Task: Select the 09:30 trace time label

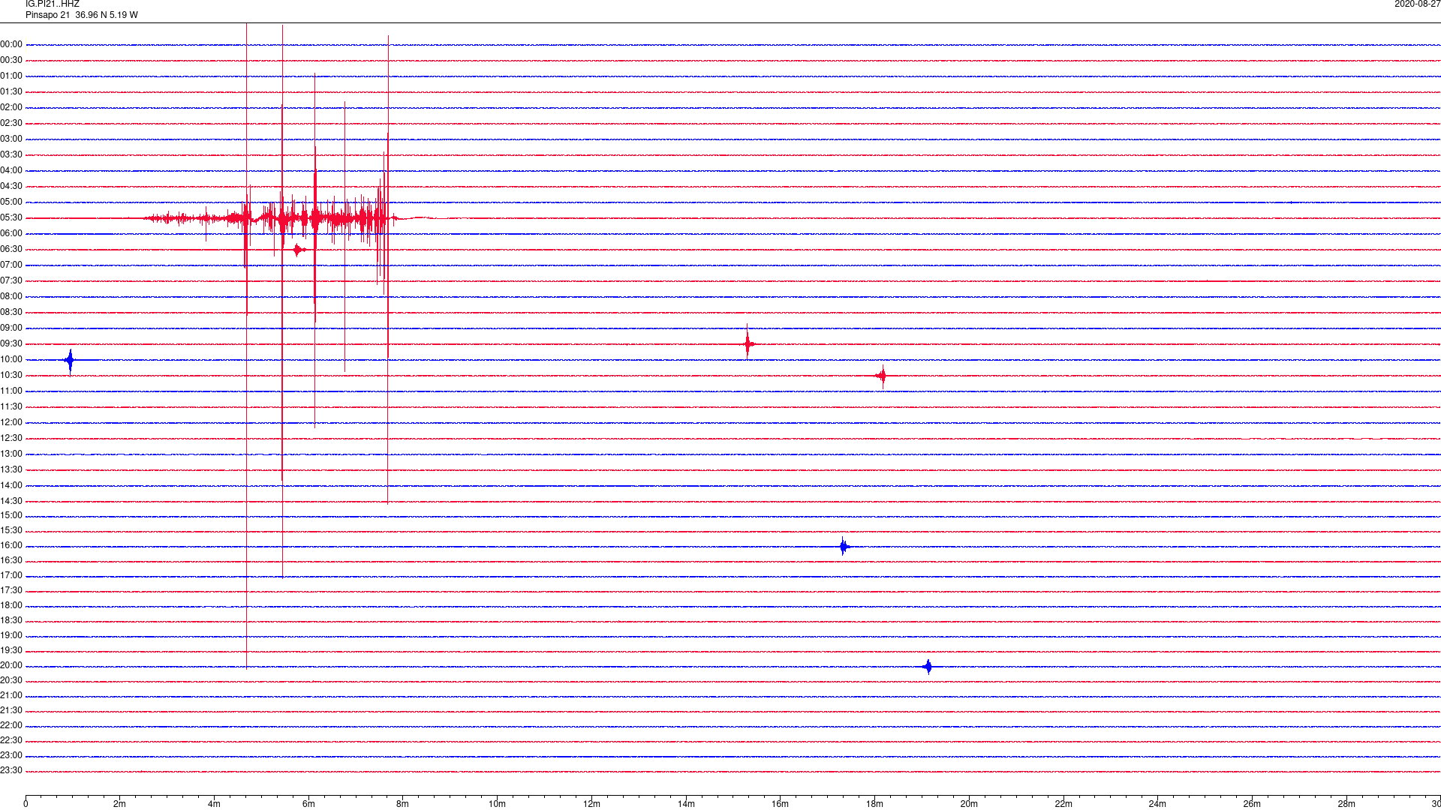Action: pyautogui.click(x=11, y=343)
